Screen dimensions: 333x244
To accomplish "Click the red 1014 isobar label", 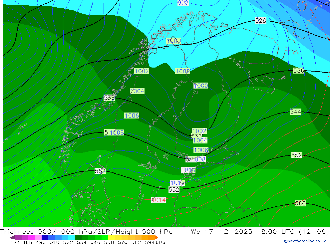I will pos(159,200).
